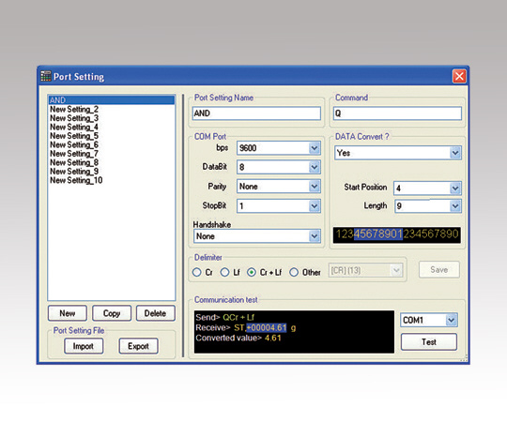Image resolution: width=507 pixels, height=422 pixels.
Task: Click the Import port setting file button
Action: point(84,346)
